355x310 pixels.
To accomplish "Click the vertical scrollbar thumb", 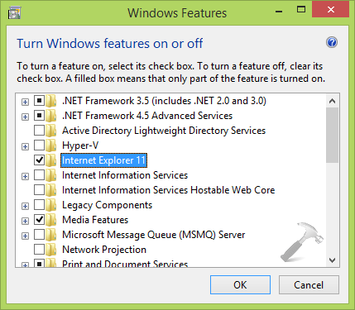I will pos(333,135).
